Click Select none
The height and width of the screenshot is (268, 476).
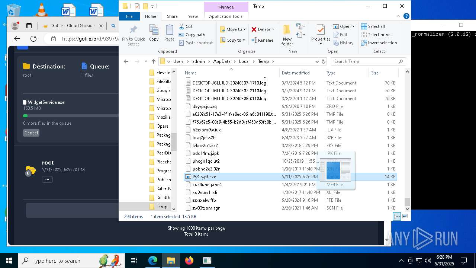(x=376, y=35)
